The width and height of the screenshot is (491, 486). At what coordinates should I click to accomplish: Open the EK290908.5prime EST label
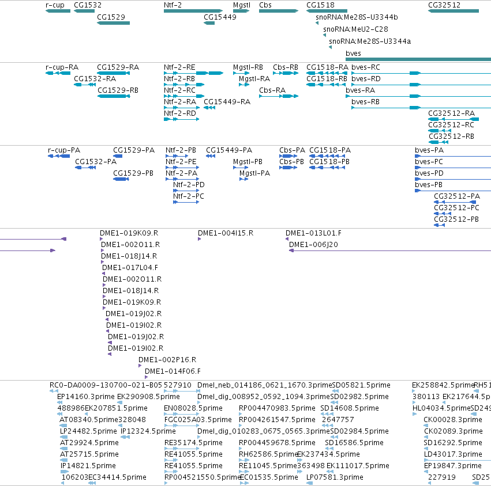pos(148,397)
